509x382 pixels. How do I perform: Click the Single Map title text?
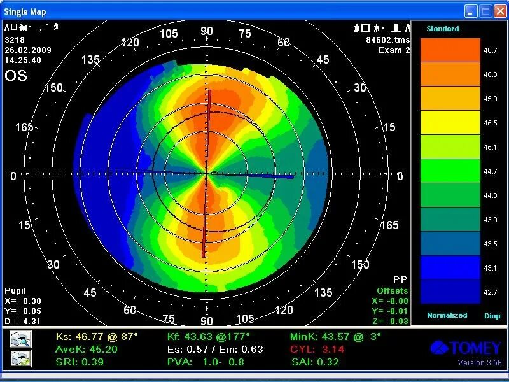(x=25, y=12)
